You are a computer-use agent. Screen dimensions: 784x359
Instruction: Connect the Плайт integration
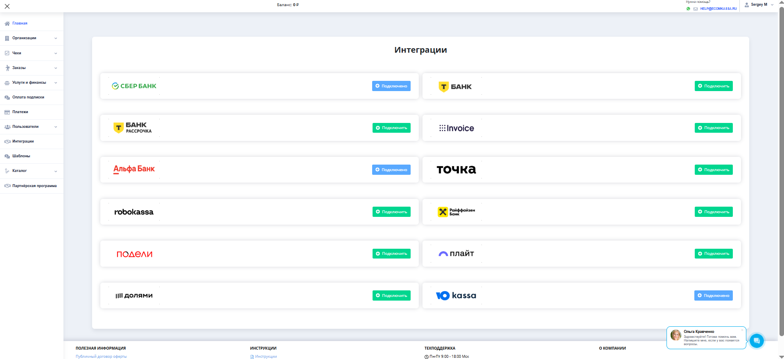[713, 254]
